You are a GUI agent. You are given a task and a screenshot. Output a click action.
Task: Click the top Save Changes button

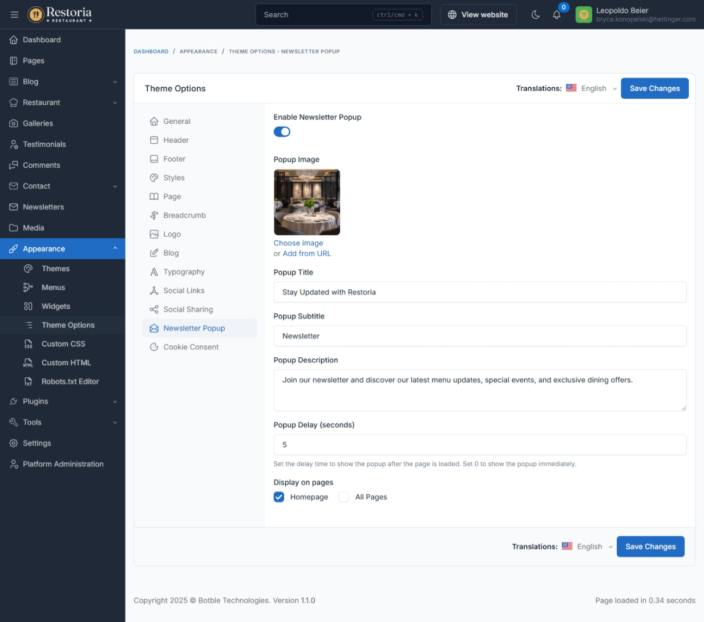pos(654,88)
